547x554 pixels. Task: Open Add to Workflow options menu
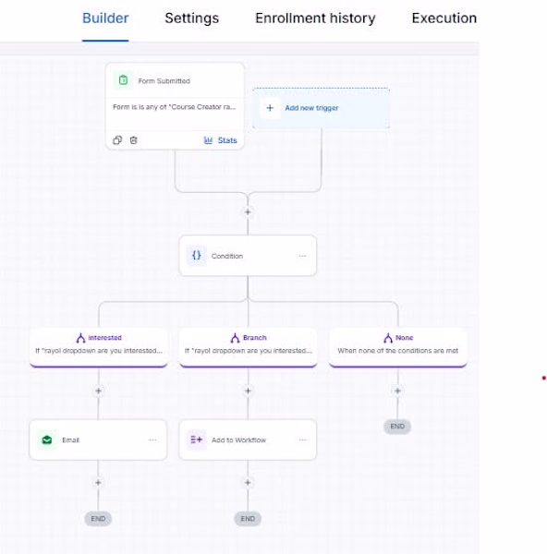(x=303, y=440)
